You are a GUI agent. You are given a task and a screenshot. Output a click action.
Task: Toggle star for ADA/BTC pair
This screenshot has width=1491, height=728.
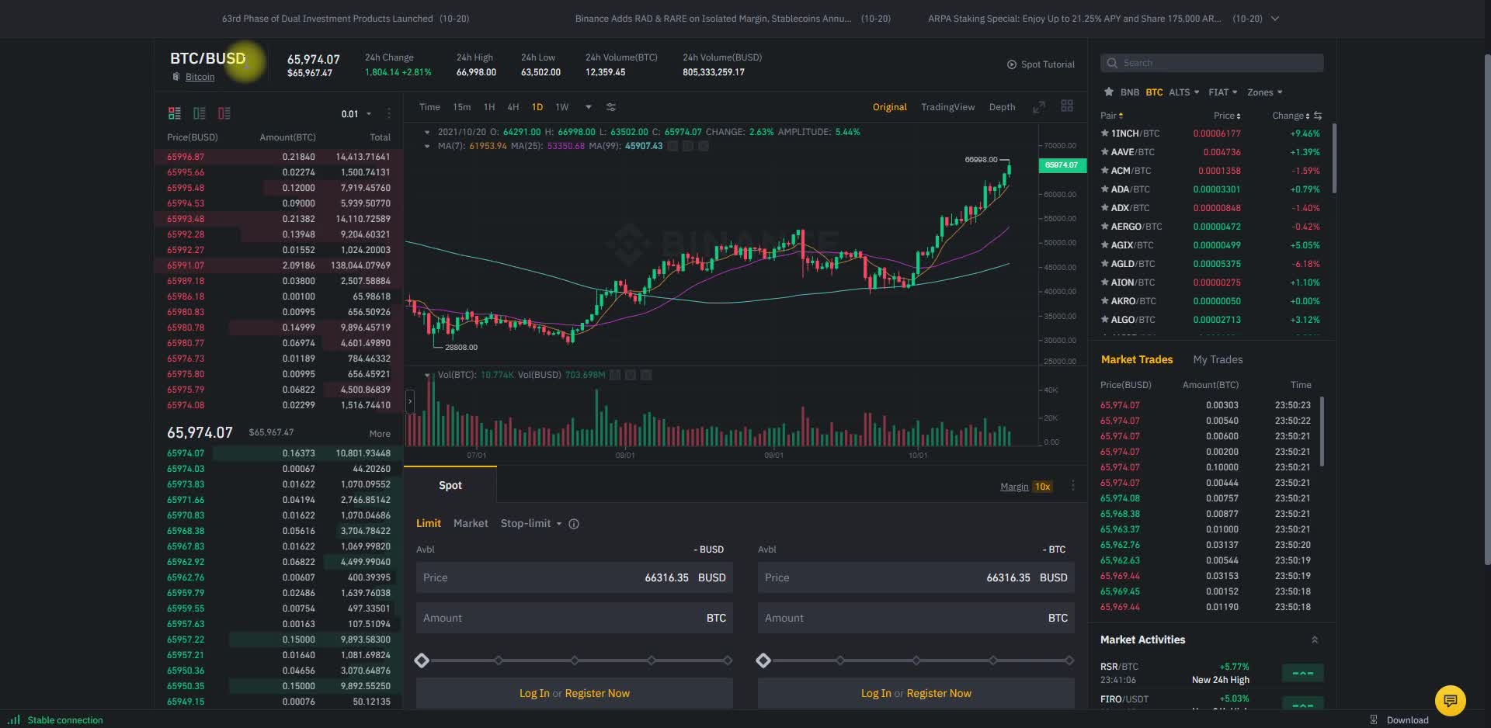1105,189
